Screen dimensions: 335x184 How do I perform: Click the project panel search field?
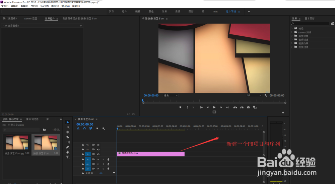click(21, 130)
